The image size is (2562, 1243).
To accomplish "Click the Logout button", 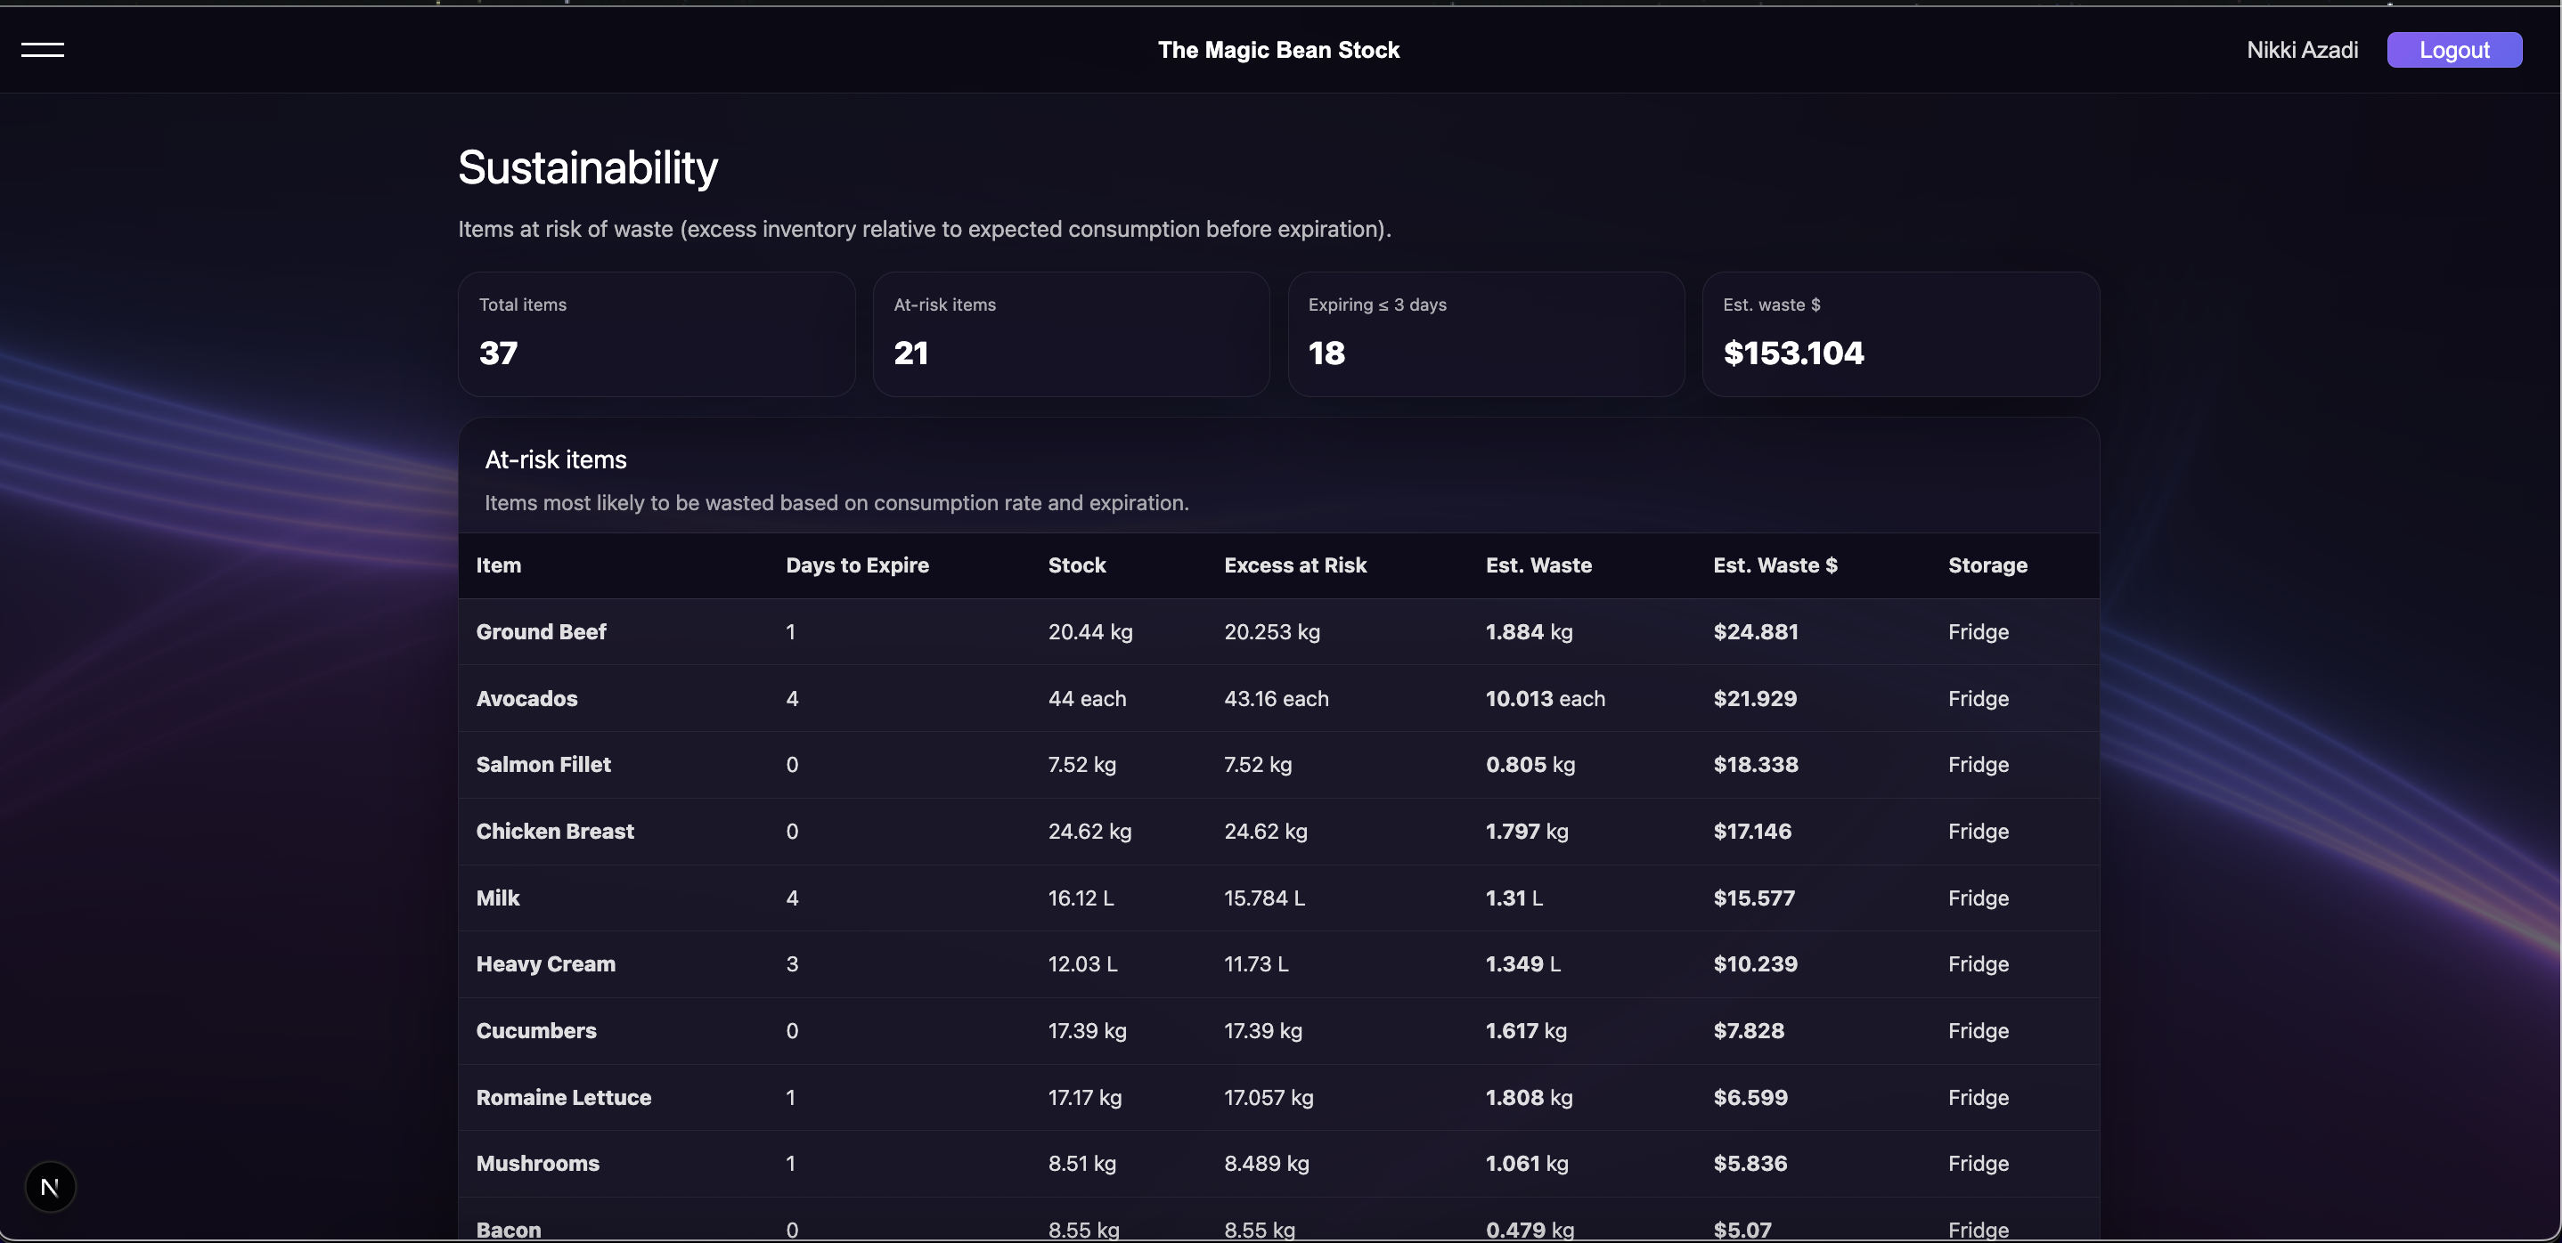I will [x=2452, y=50].
